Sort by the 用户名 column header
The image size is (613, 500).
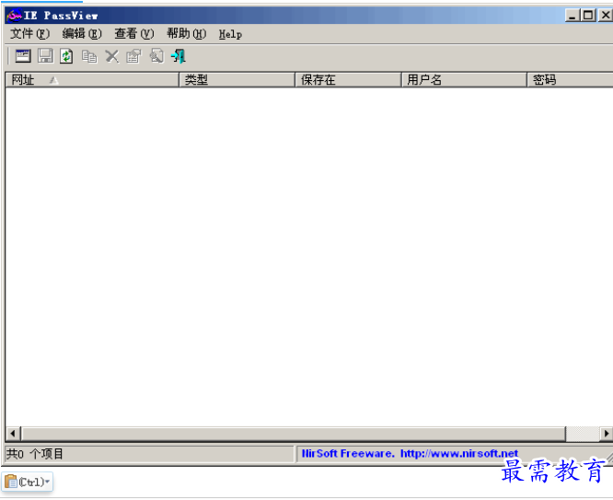465,80
